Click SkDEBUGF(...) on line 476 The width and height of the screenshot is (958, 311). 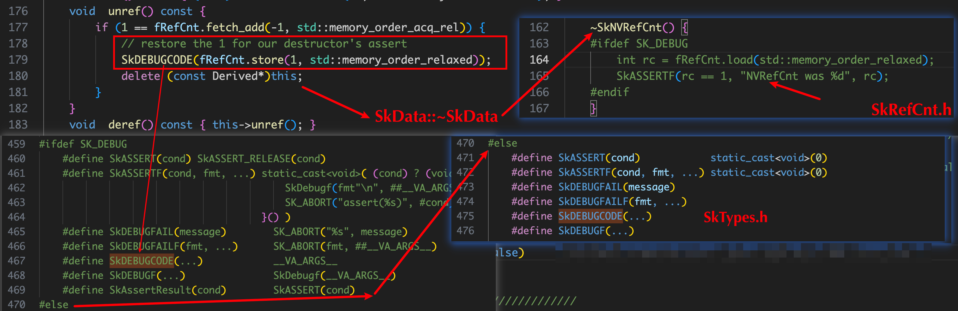[x=596, y=231]
